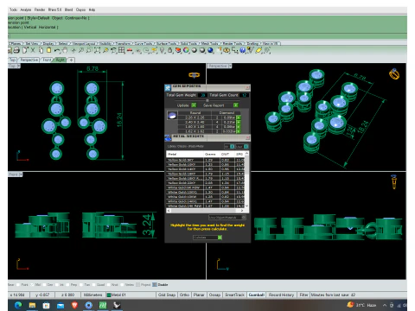Toggle SmartTrack in status bar
415x311 pixels.
coord(234,295)
